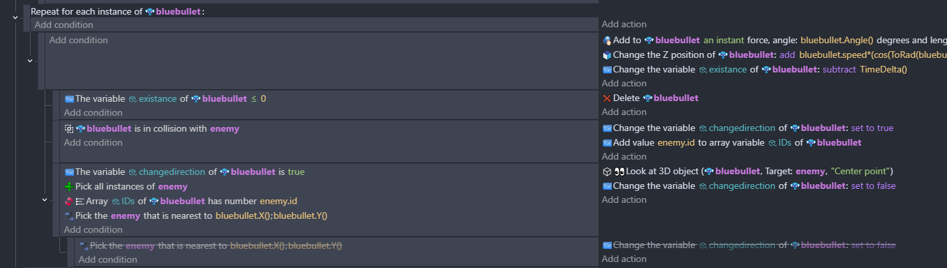Screen dimensions: 947x268
Task: Add action below the strikethrough changedirection action
Action: pyautogui.click(x=624, y=259)
